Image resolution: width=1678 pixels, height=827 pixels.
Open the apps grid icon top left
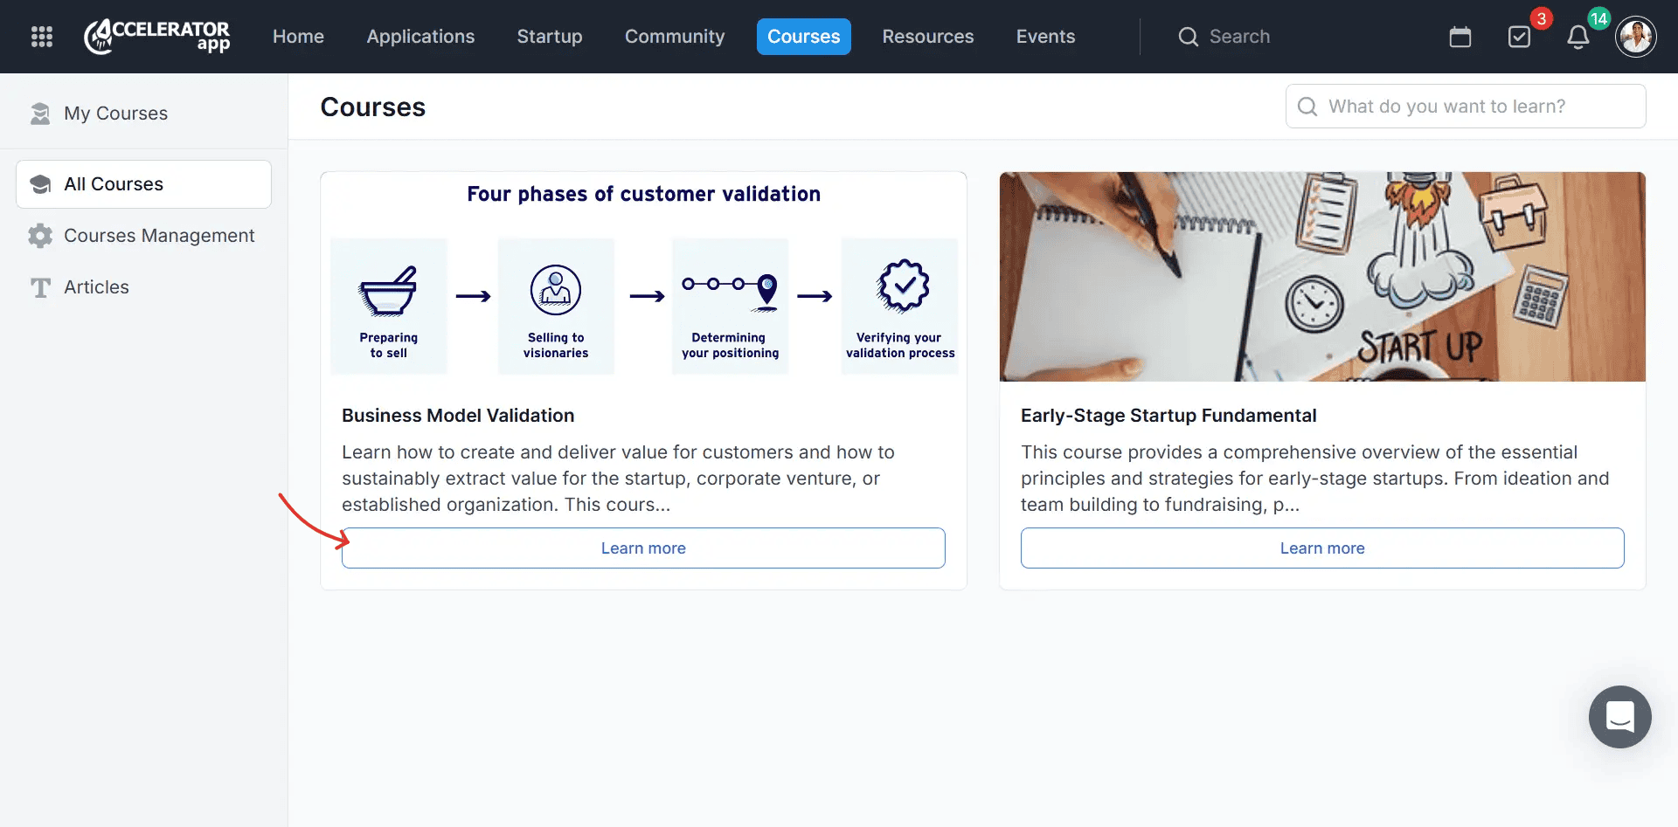40,37
